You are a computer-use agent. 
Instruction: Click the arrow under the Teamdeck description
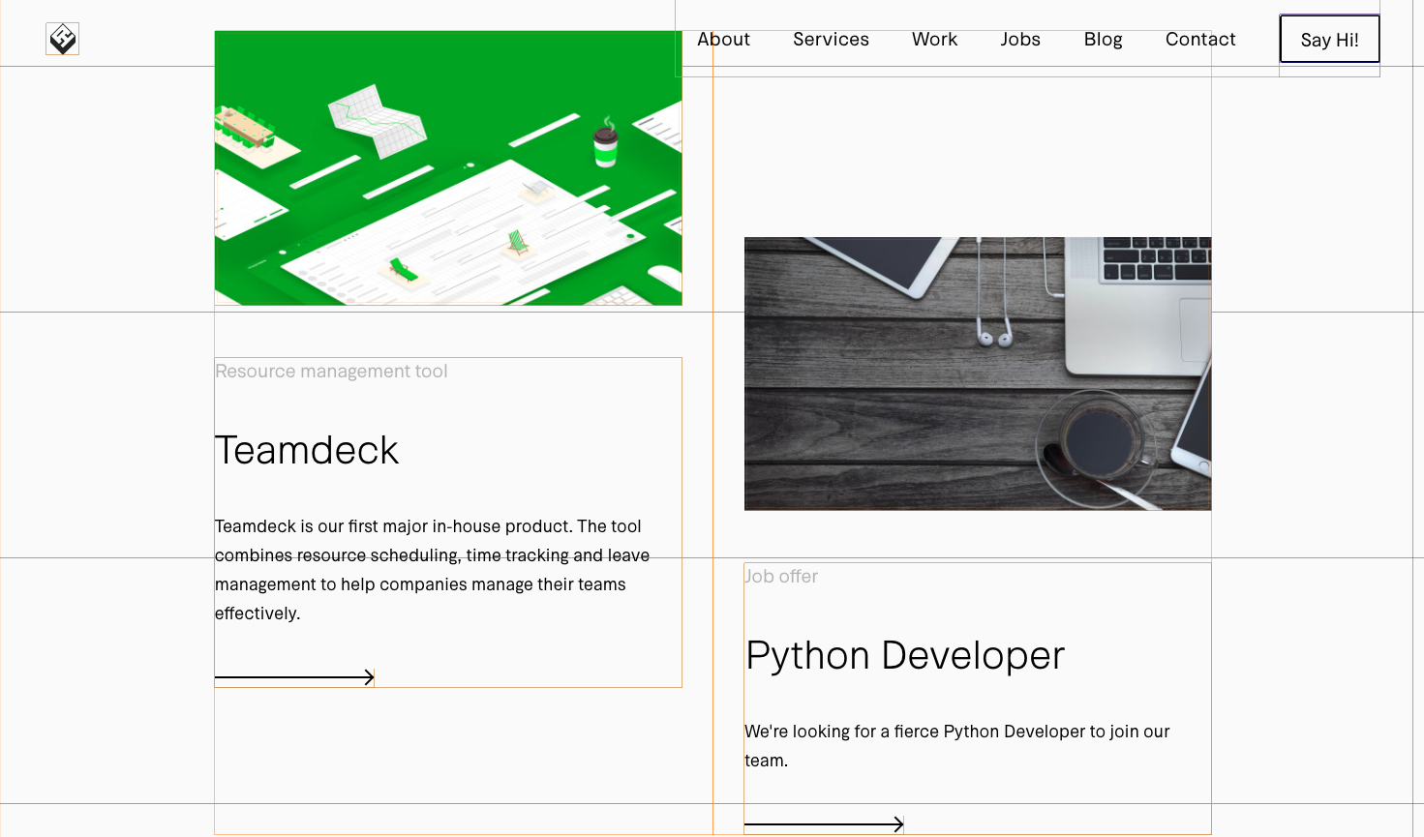[294, 677]
